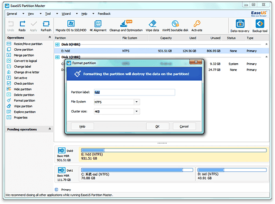Click OK in Format partition dialog
The image size is (275, 204).
(157, 126)
